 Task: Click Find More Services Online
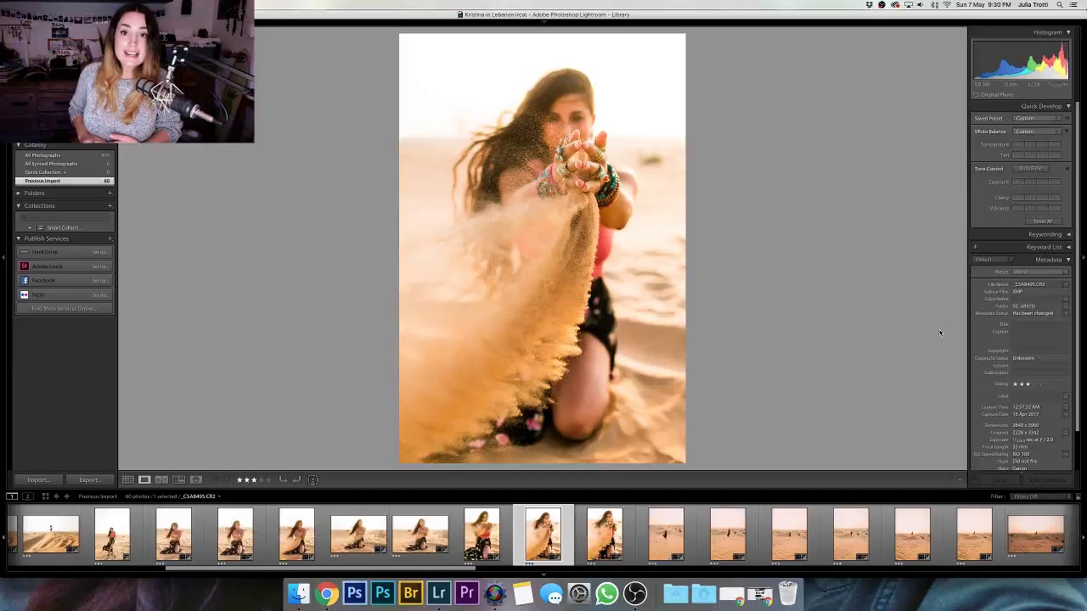tap(65, 309)
